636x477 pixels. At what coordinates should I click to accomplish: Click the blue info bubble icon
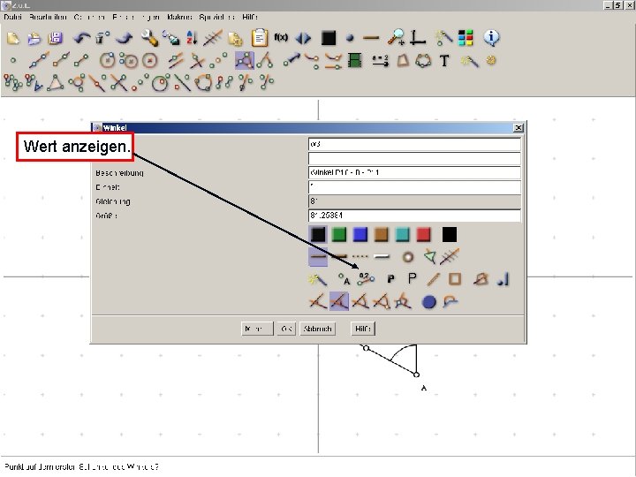coord(491,38)
